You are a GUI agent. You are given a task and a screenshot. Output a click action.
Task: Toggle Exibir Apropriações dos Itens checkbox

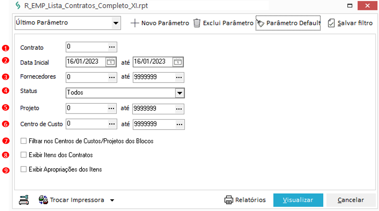24,169
